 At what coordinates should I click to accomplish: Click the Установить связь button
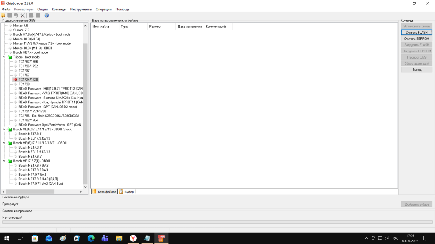tap(417, 26)
